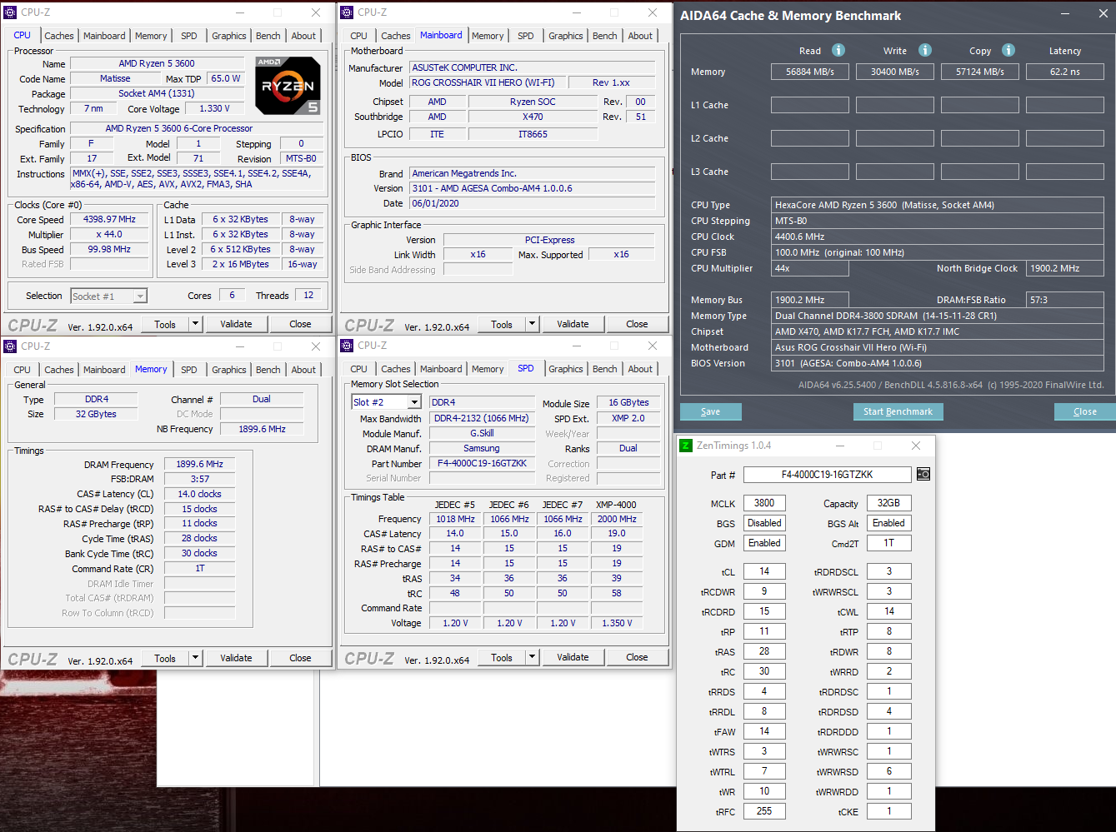1116x832 pixels.
Task: Click Memory Latency result 62.2 ns
Action: [x=1065, y=72]
